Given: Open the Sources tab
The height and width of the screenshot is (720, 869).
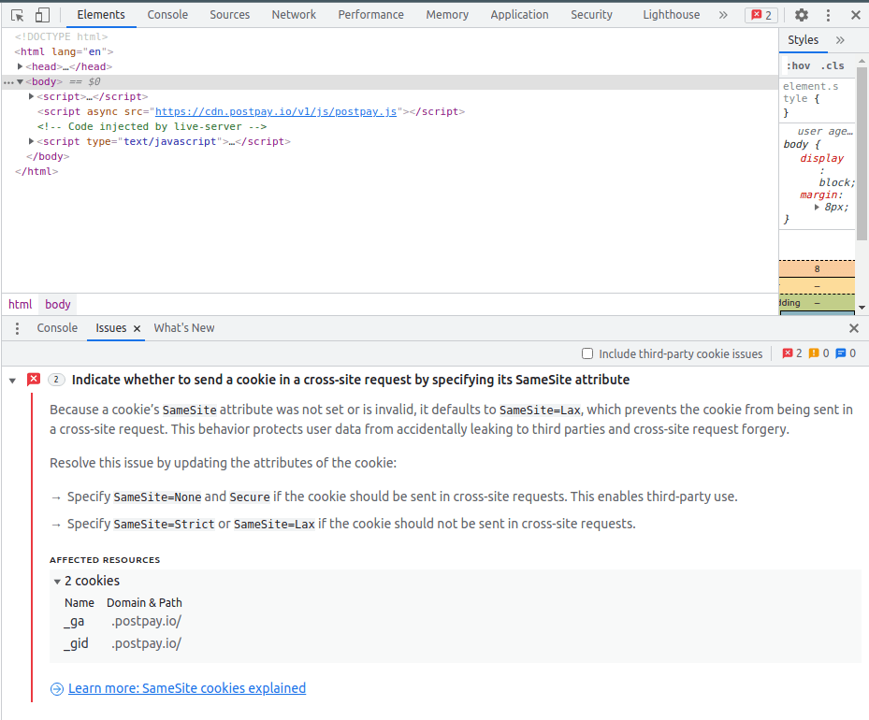Looking at the screenshot, I should point(229,15).
